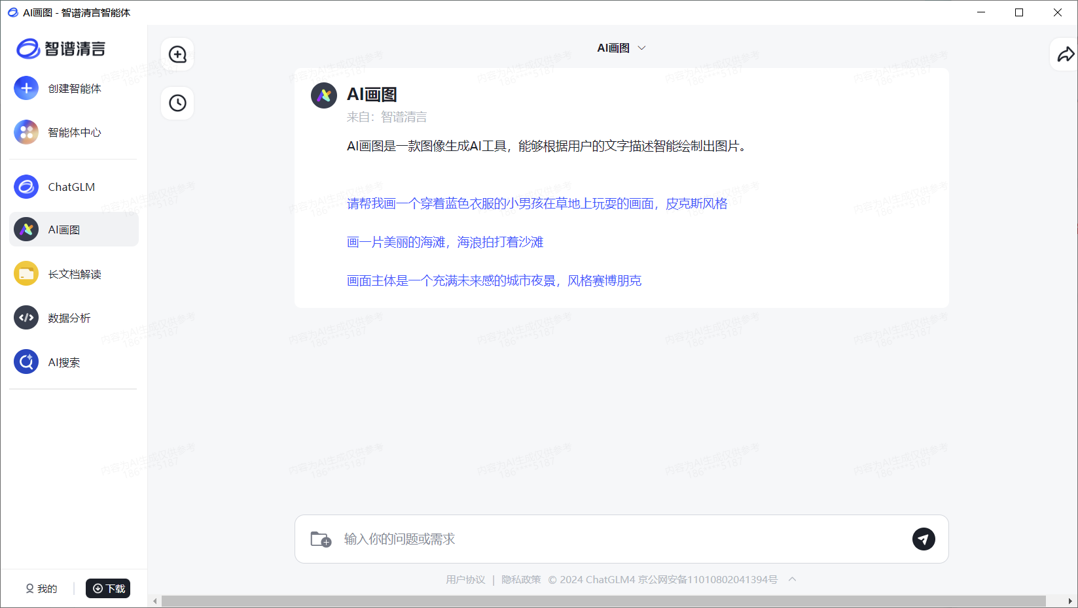Open 智能体中心 menu item
This screenshot has width=1078, height=608.
click(x=74, y=132)
